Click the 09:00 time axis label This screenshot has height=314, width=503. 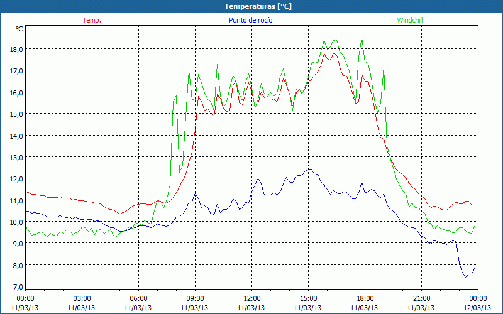[x=195, y=299]
